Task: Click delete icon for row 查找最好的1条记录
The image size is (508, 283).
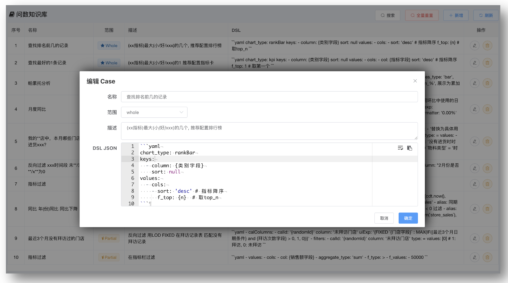Action: pos(487,63)
